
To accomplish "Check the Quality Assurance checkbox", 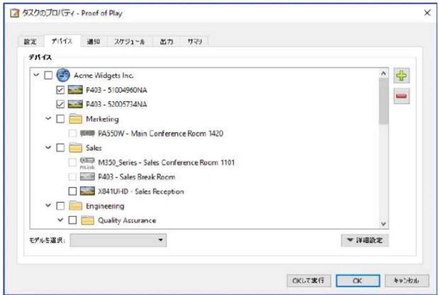I will tap(72, 220).
